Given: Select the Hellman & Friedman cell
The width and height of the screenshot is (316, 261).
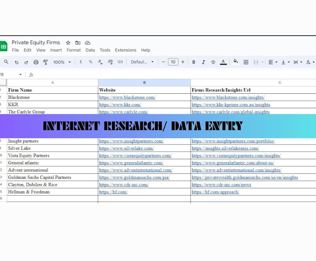Looking at the screenshot, I should pos(53,192).
